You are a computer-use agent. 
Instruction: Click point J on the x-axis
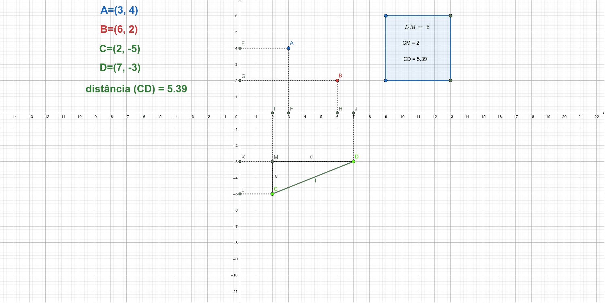[x=353, y=113]
